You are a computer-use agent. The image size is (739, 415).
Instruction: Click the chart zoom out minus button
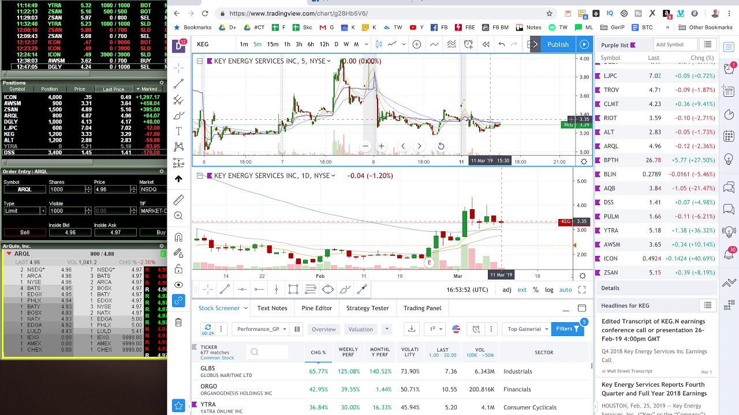click(x=365, y=146)
